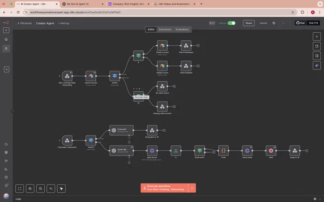This screenshot has width=324, height=202.
Task: Open the 'Email pitch' OpenAI node
Action: (x=121, y=130)
